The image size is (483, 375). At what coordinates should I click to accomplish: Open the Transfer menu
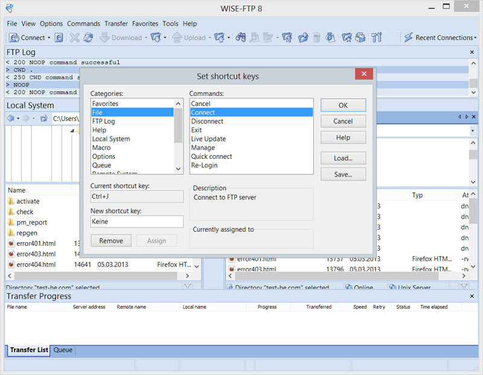(116, 24)
